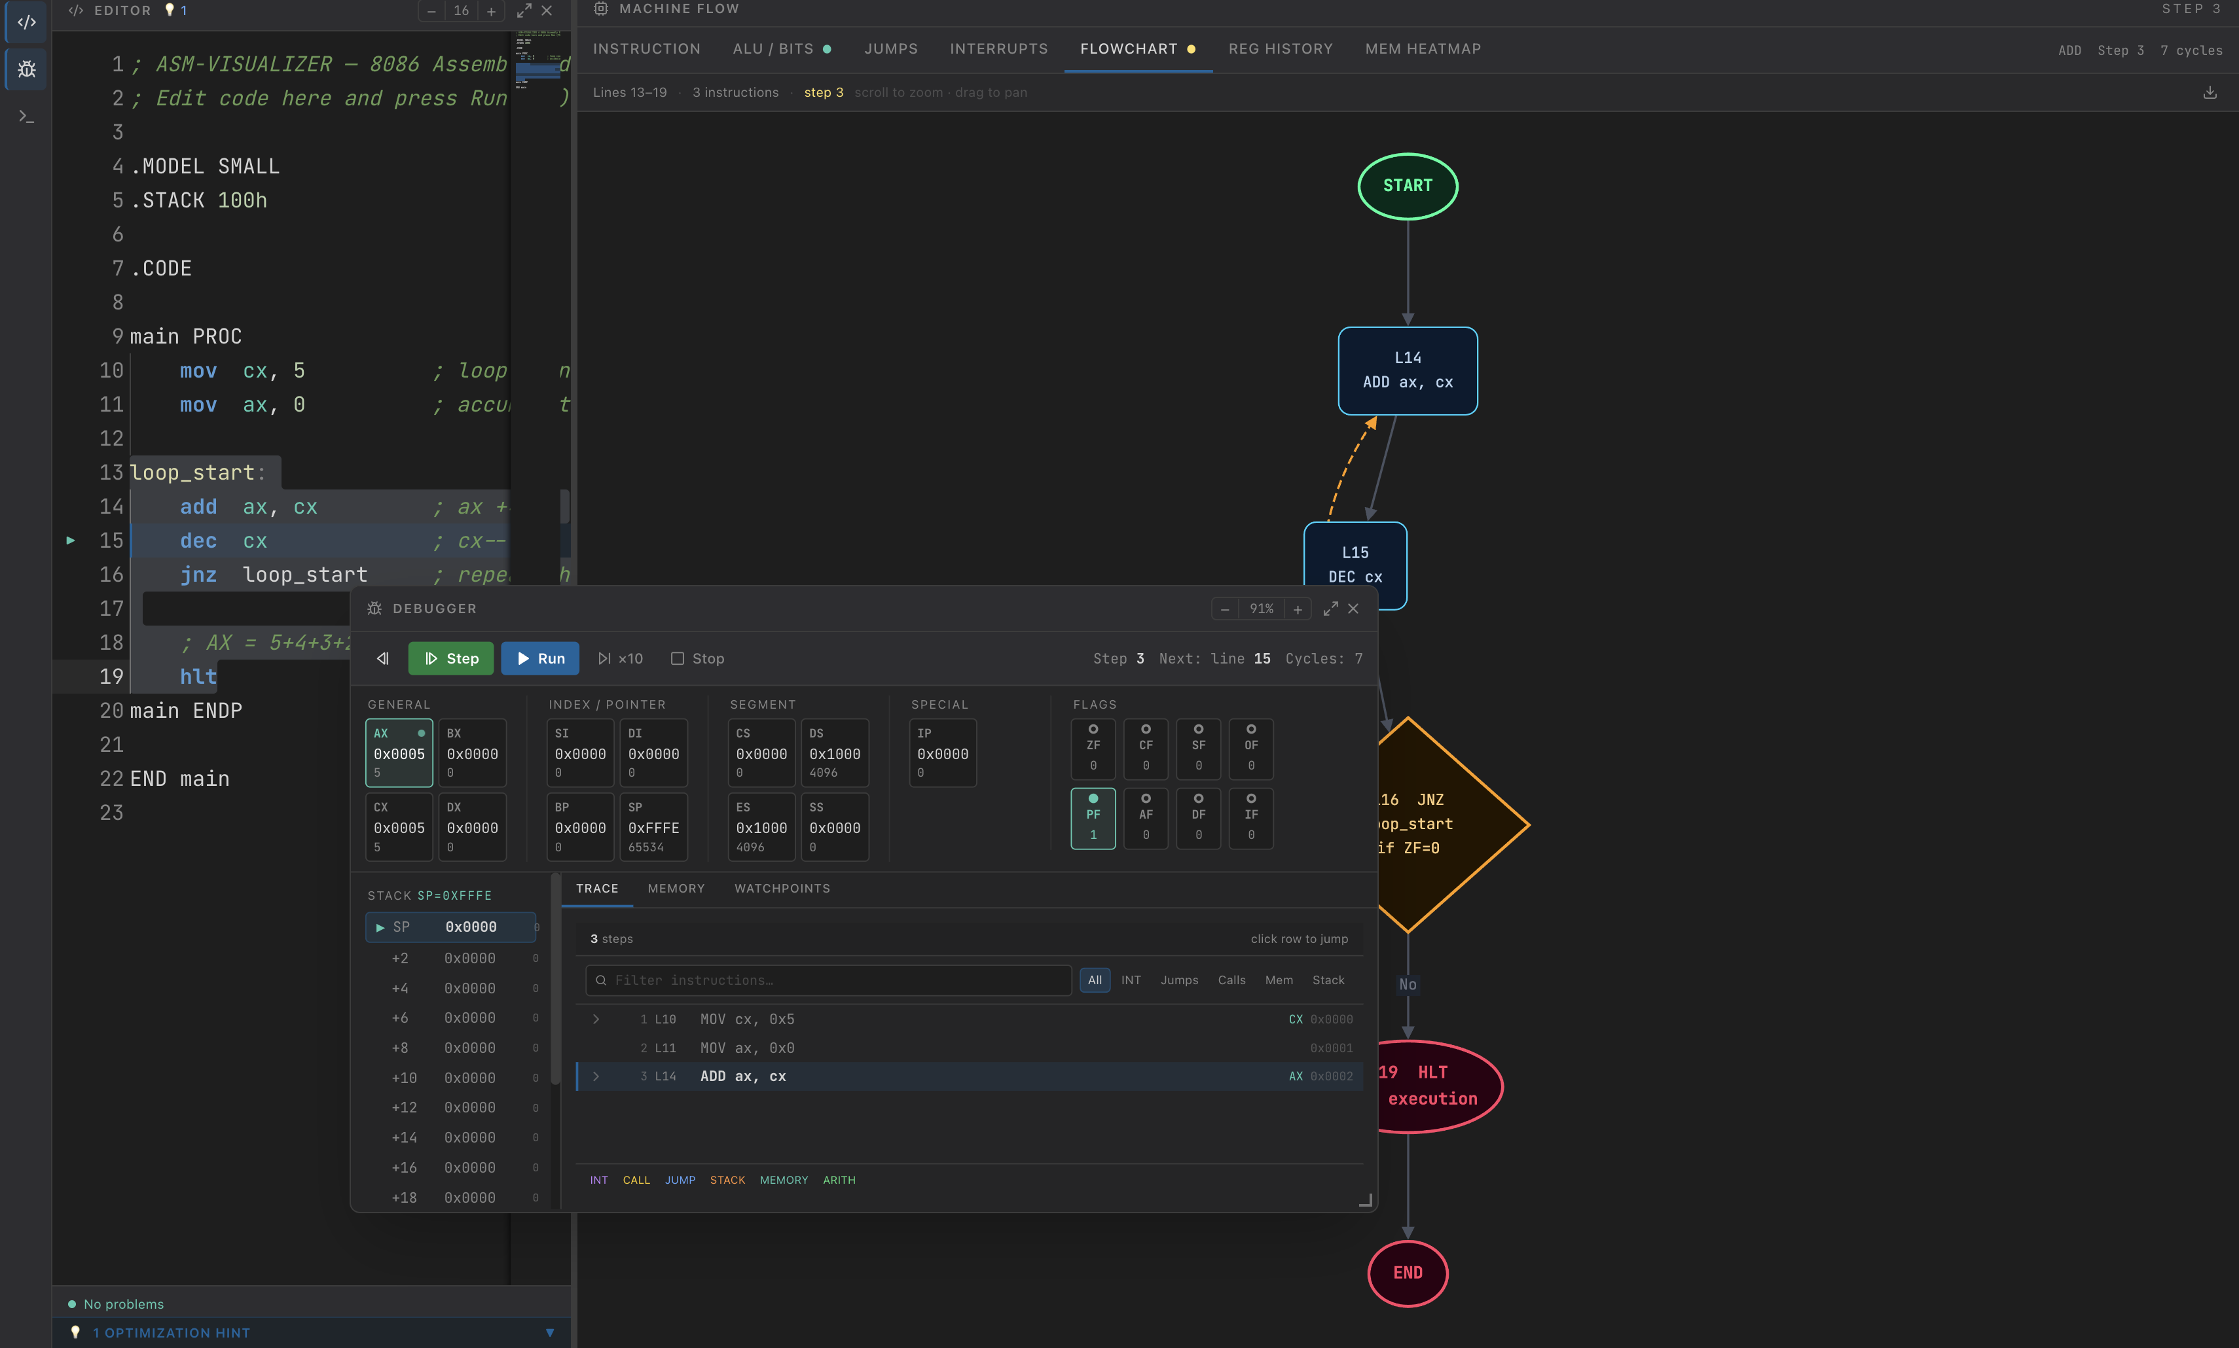Expand the editor panel to fullscreen
The image size is (2239, 1348).
tap(523, 11)
